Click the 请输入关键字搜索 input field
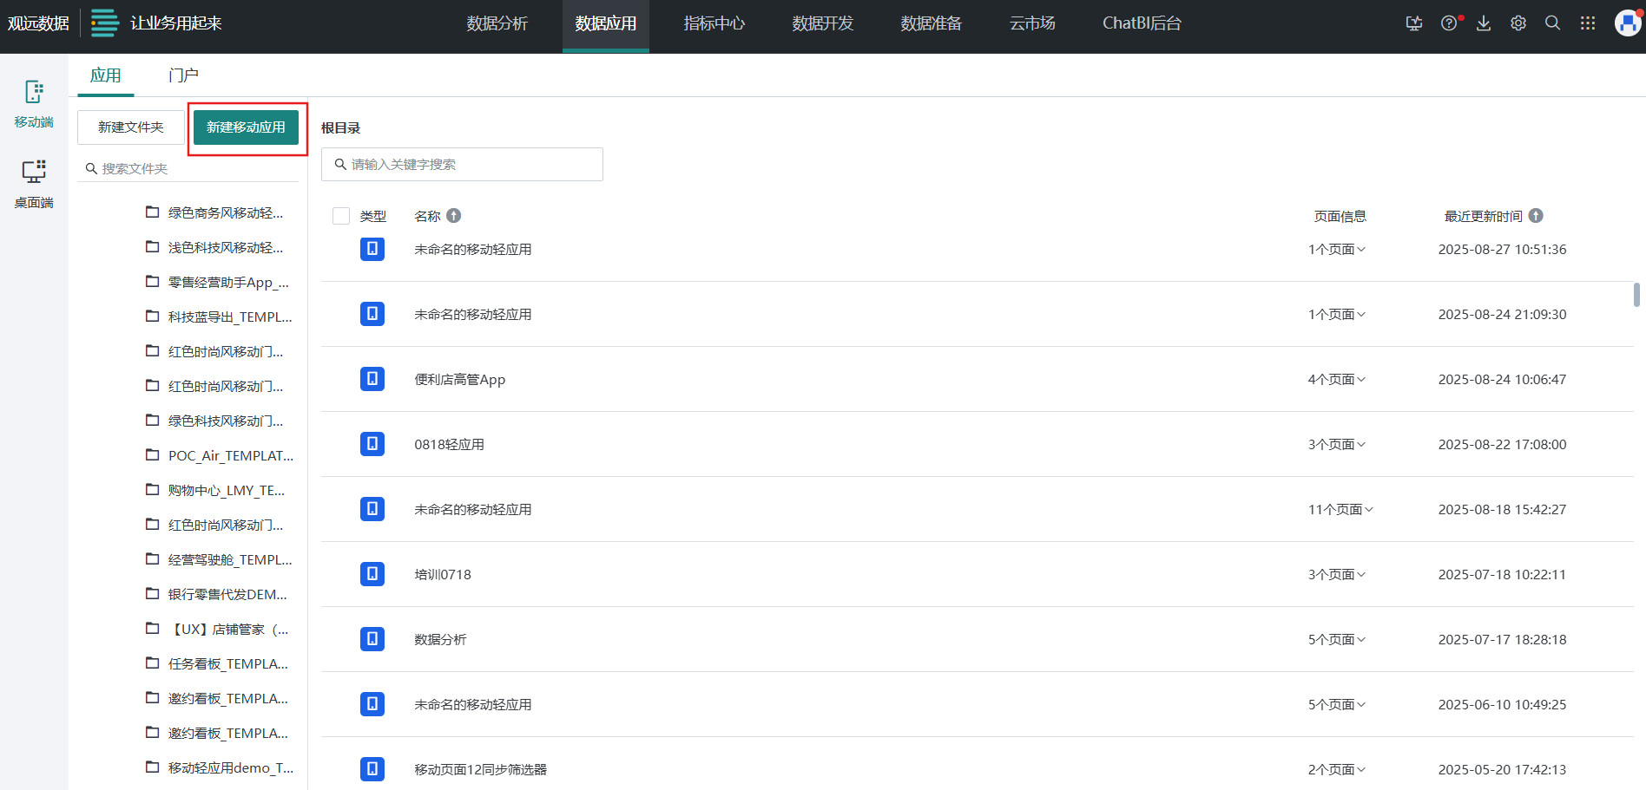 [x=462, y=164]
